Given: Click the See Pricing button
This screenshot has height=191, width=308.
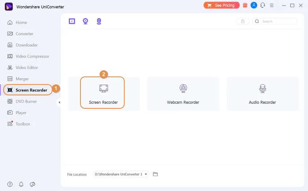Looking at the screenshot, I should point(221,5).
